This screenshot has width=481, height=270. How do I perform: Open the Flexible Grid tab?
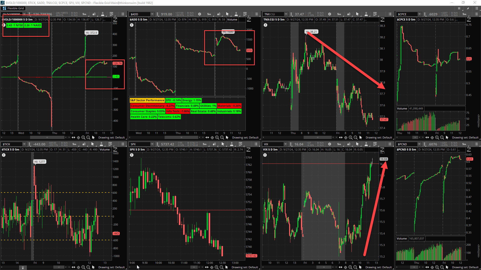coord(13,8)
